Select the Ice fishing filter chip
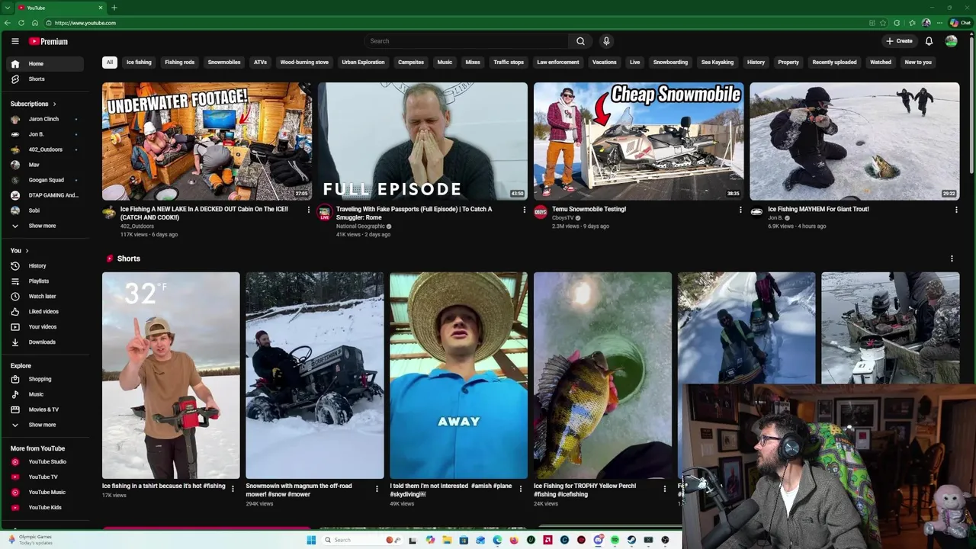976x549 pixels. [x=139, y=63]
